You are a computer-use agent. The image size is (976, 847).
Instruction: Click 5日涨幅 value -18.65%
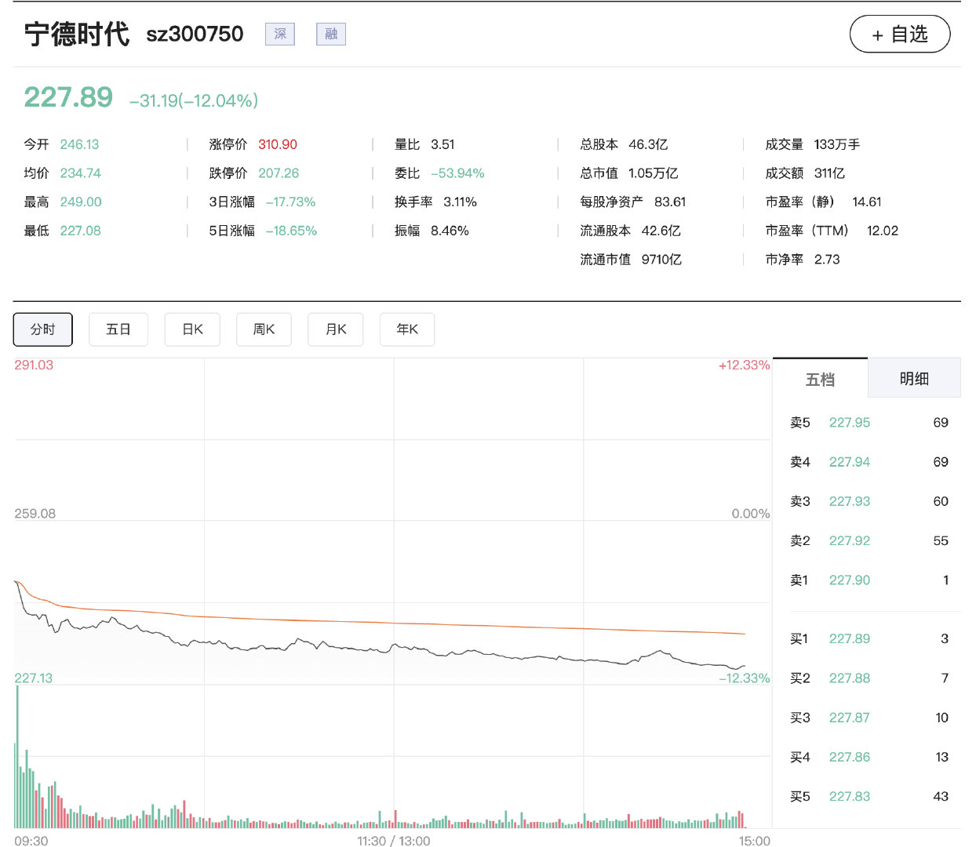[291, 231]
